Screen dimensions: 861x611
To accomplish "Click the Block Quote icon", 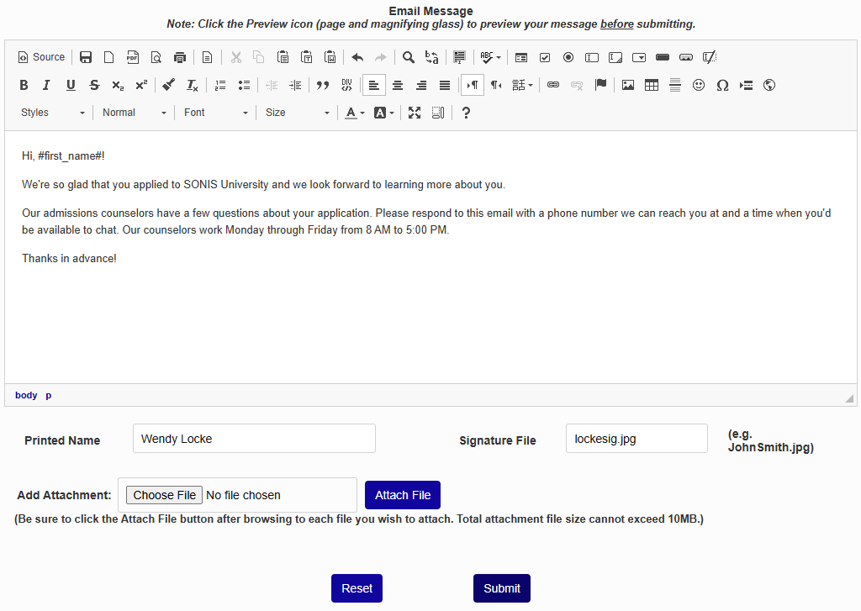I will [323, 85].
